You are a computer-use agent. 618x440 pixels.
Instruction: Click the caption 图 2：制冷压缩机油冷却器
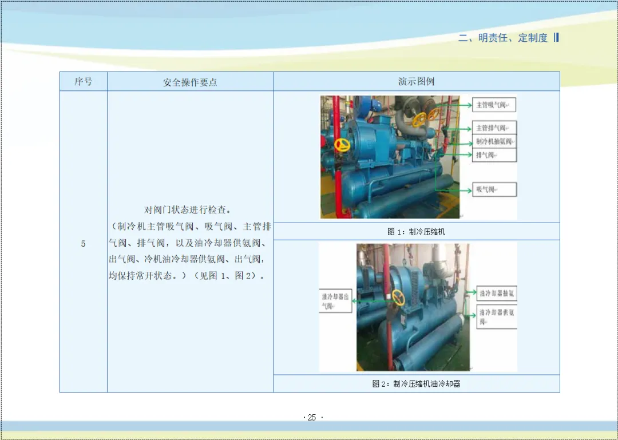pos(416,383)
